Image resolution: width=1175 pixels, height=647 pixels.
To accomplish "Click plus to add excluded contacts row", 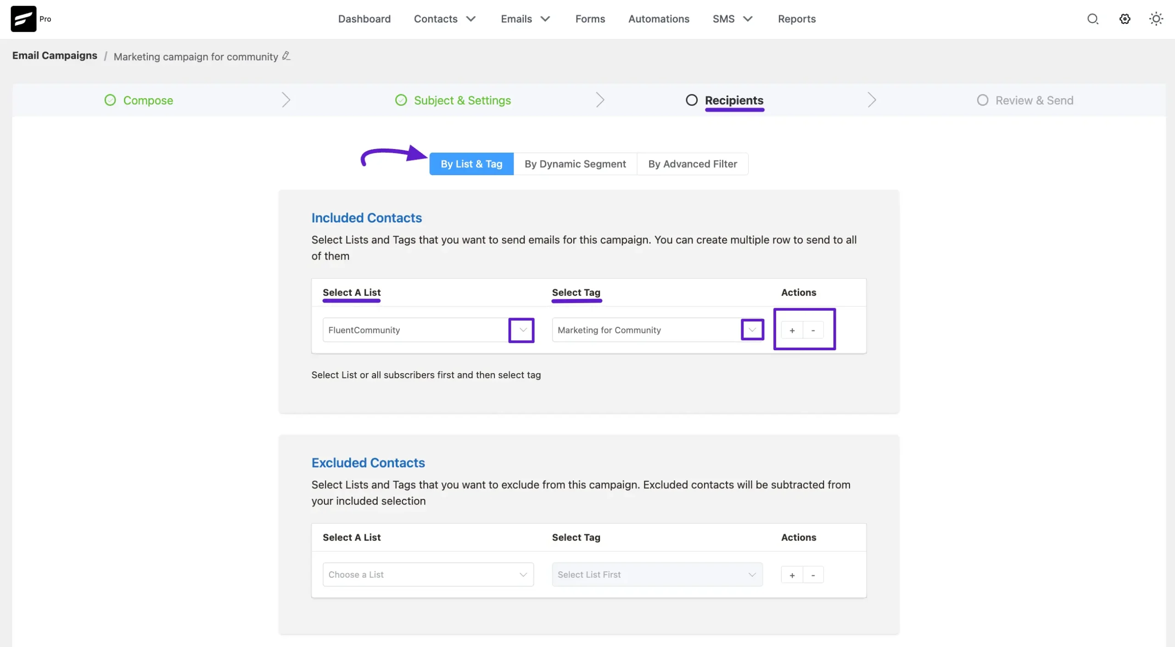I will tap(792, 575).
